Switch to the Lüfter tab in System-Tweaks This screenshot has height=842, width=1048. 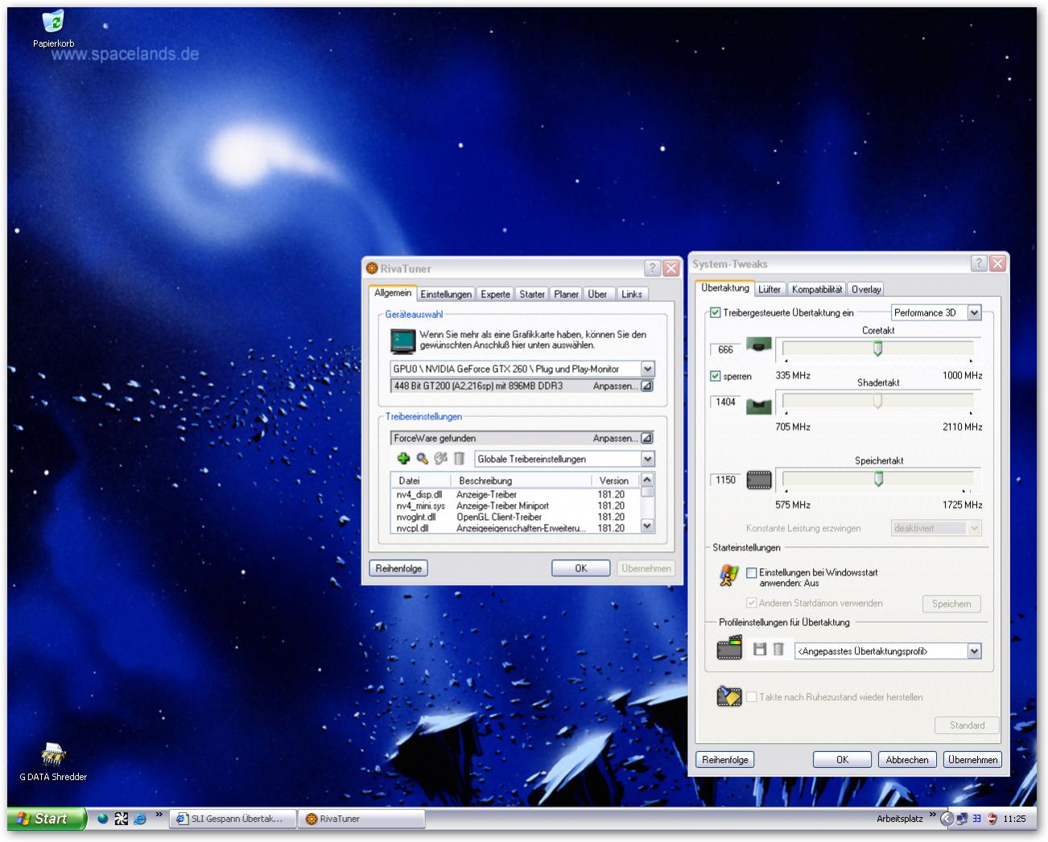click(769, 290)
